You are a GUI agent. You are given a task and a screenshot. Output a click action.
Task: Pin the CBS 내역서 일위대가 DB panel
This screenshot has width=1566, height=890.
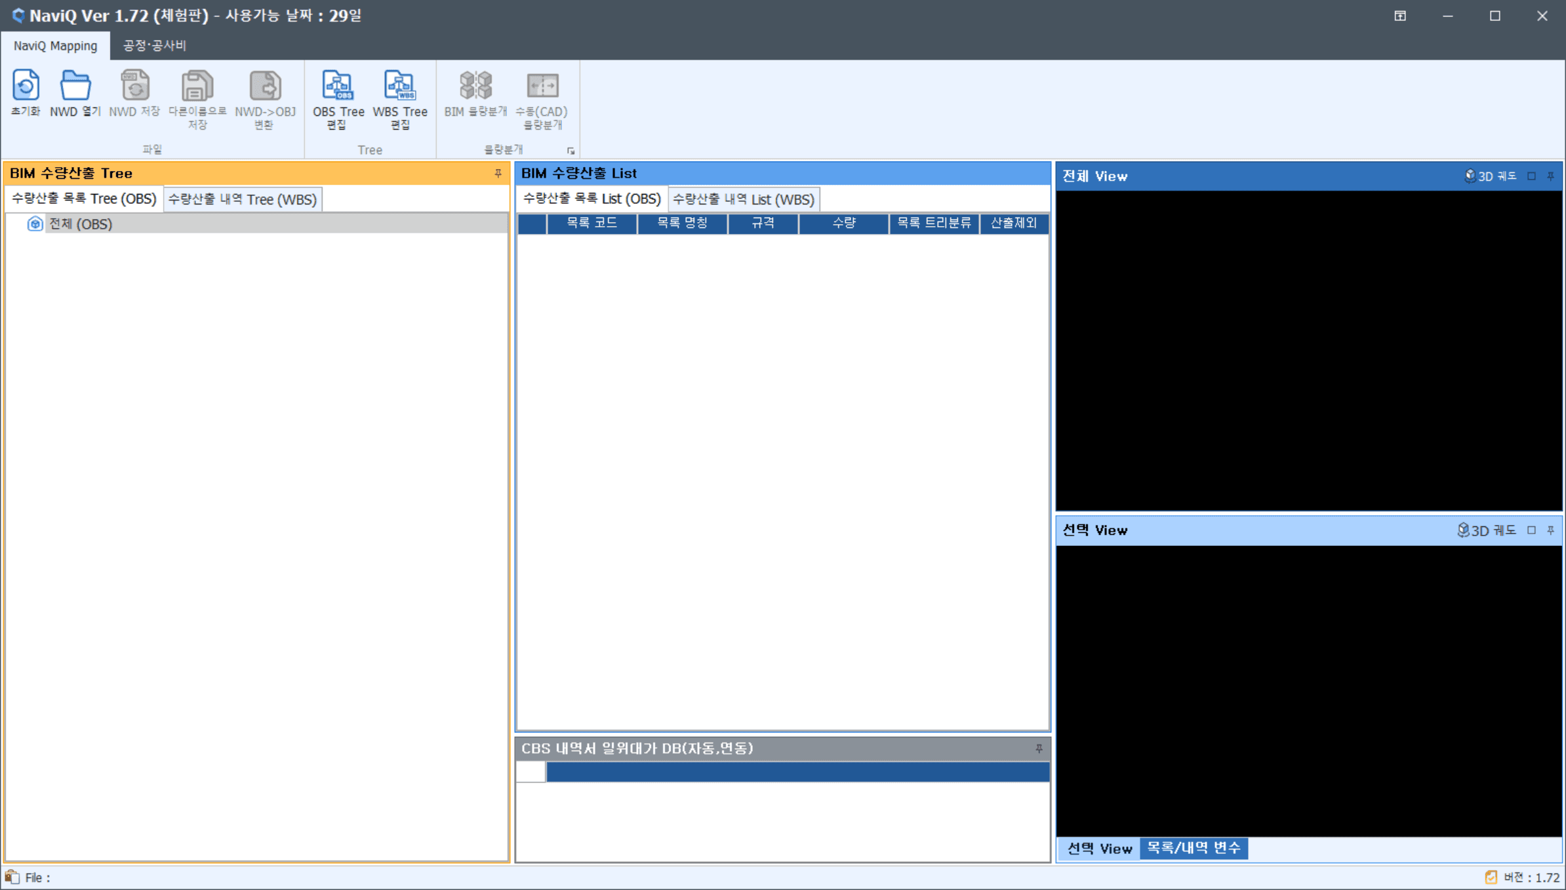(1039, 748)
